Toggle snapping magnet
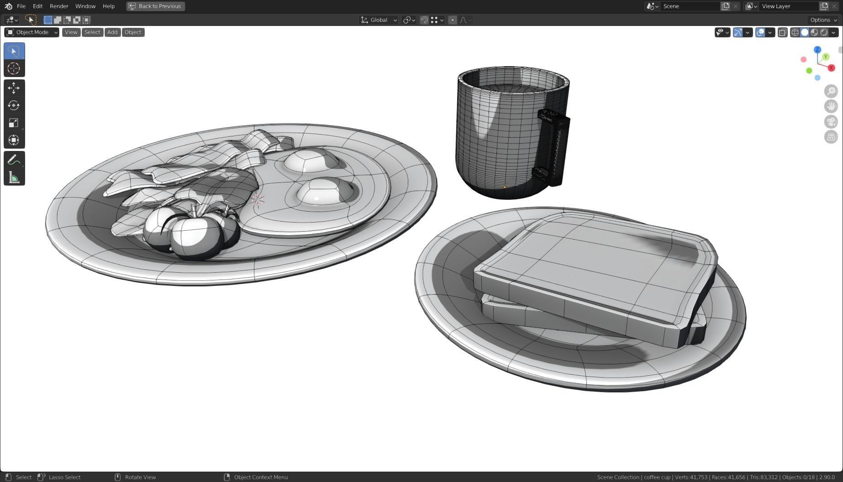 click(424, 20)
